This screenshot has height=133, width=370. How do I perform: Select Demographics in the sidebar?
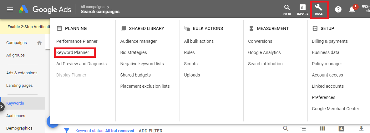pos(19,128)
